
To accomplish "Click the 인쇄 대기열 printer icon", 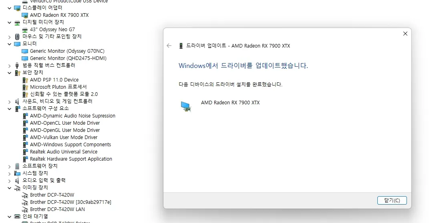I will pyautogui.click(x=17, y=217).
